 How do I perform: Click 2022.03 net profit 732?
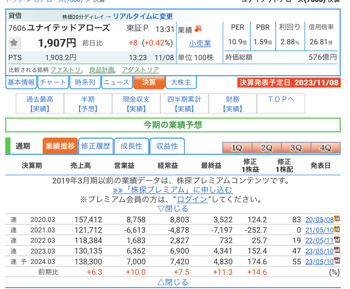226,240
